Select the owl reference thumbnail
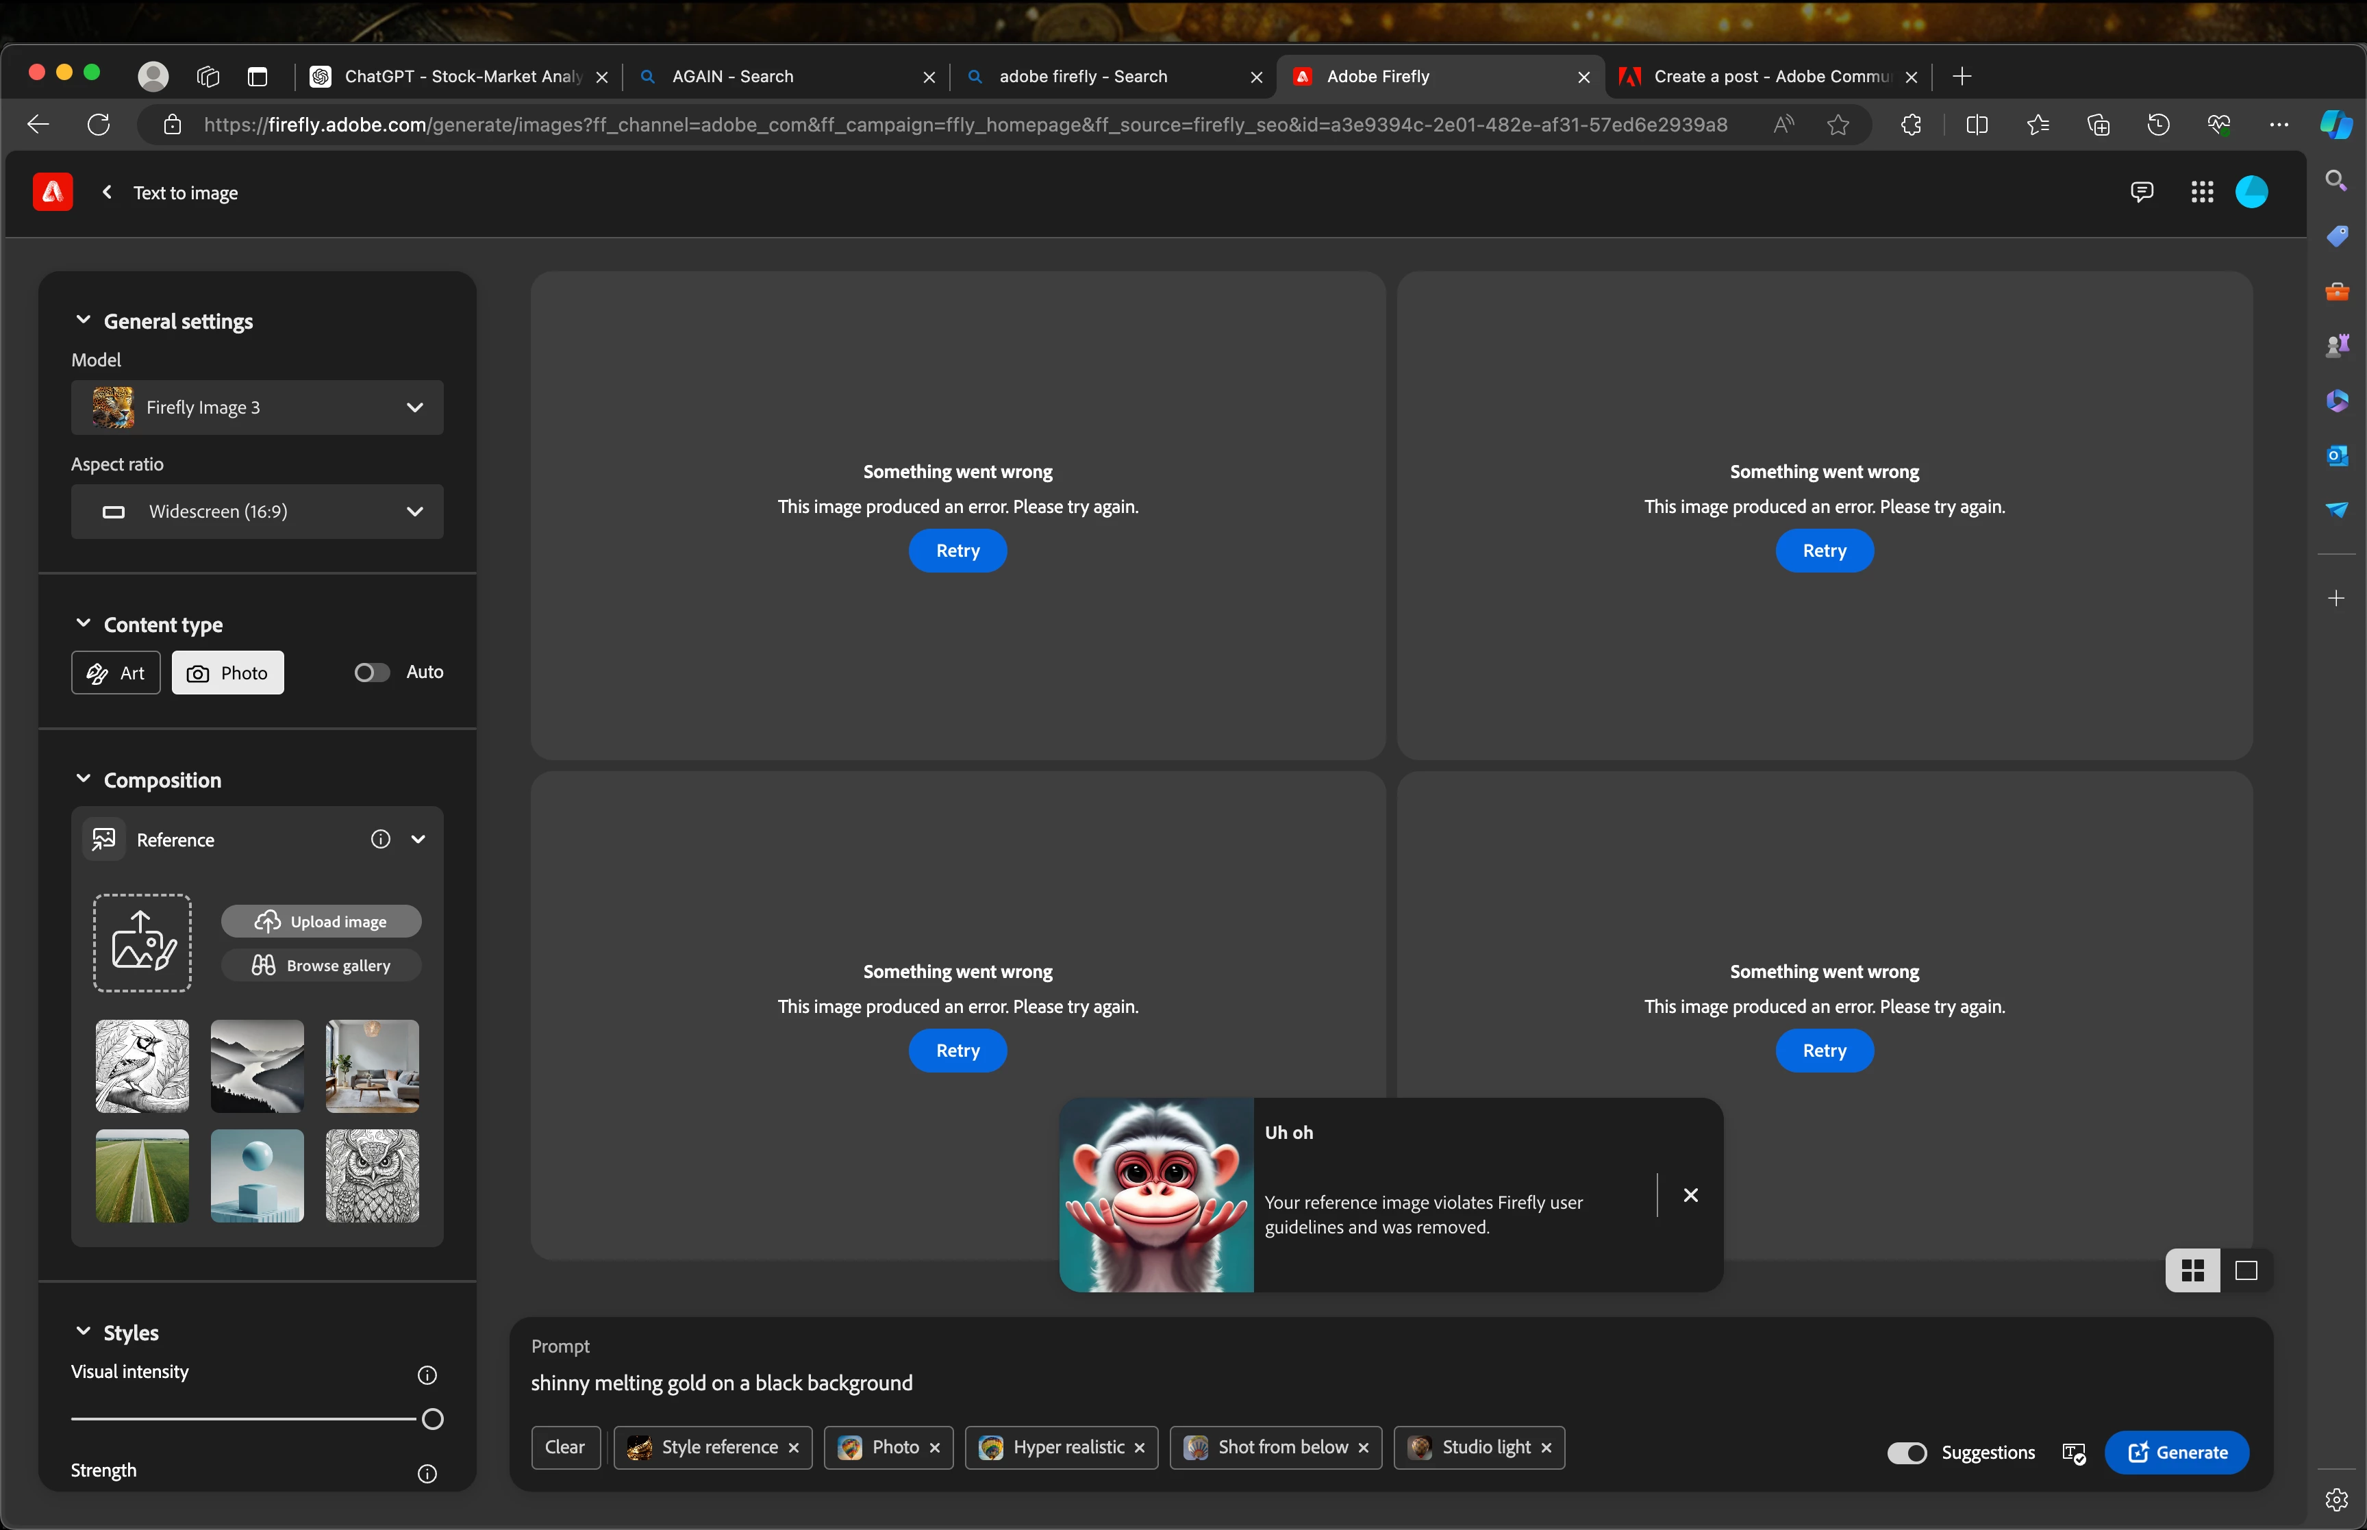The image size is (2367, 1530). [373, 1175]
